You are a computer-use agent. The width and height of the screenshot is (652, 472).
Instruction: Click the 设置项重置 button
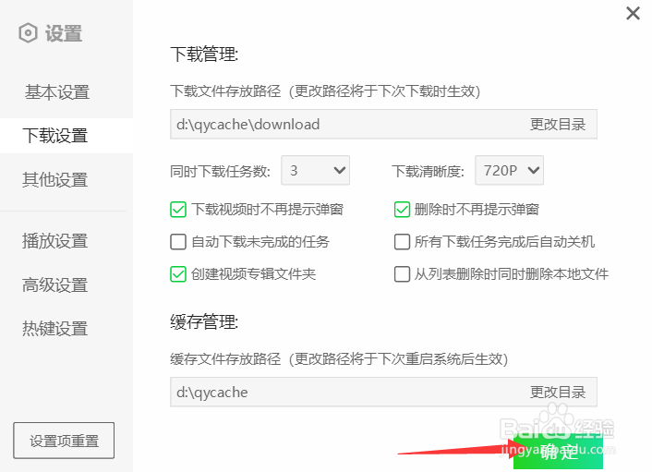[x=64, y=441]
